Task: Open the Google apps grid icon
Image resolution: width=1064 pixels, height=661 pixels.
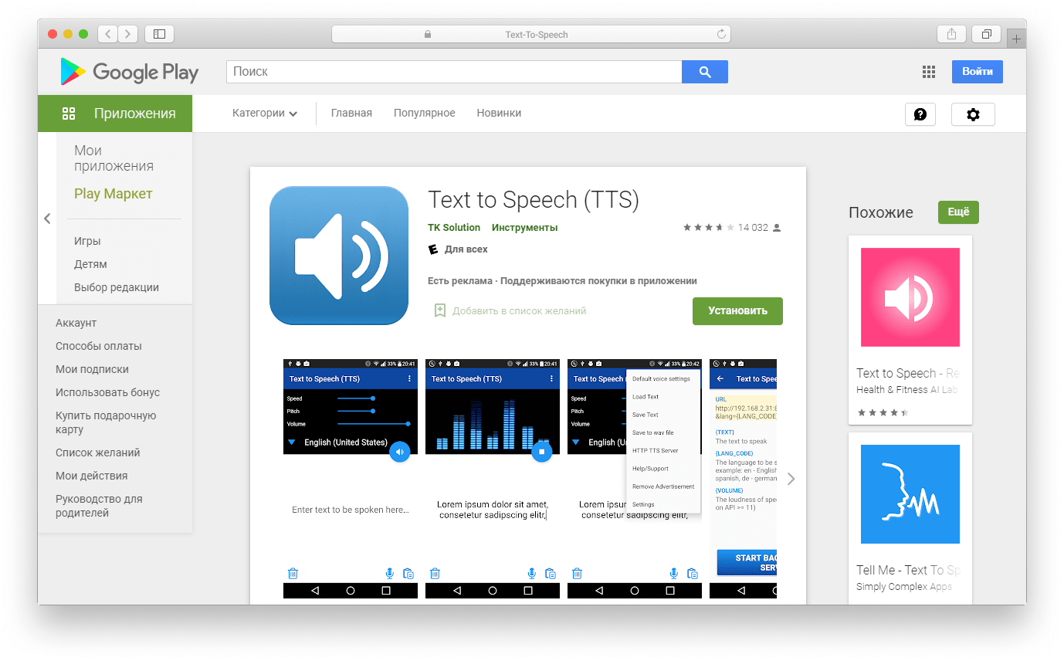Action: [x=929, y=72]
